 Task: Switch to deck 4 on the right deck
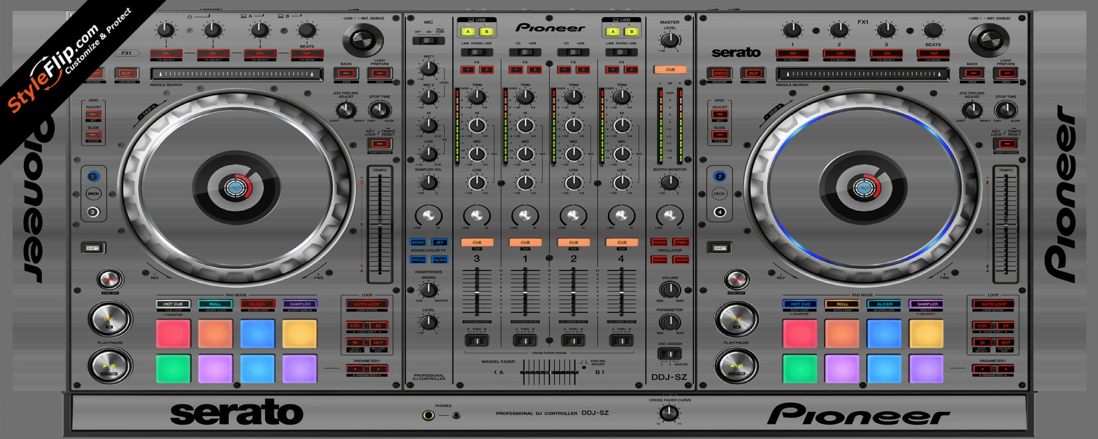[x=719, y=212]
